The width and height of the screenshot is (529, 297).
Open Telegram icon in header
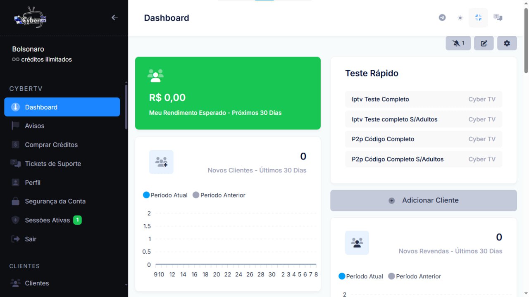click(x=442, y=18)
